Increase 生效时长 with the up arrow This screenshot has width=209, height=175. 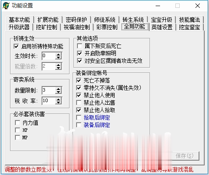click(59, 55)
